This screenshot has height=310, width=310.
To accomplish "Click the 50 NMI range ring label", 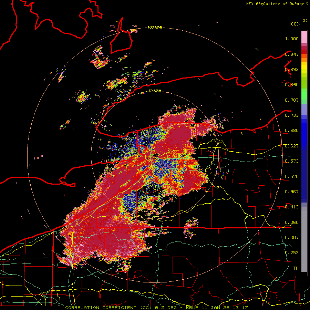I will click(x=155, y=91).
